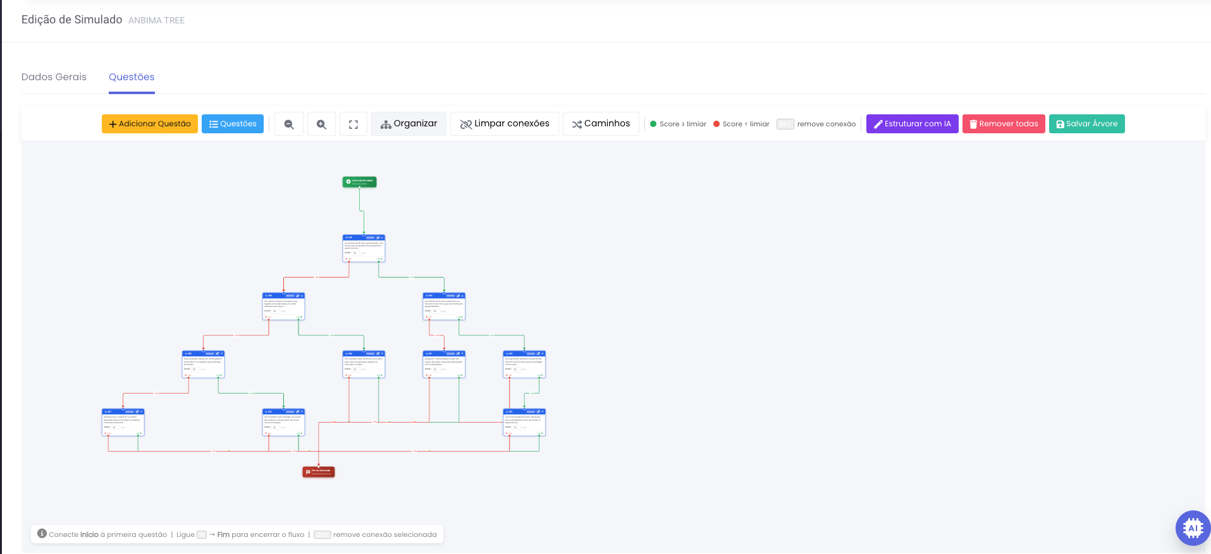Open the AI assistant chat bubble
The width and height of the screenshot is (1211, 554).
(1193, 528)
